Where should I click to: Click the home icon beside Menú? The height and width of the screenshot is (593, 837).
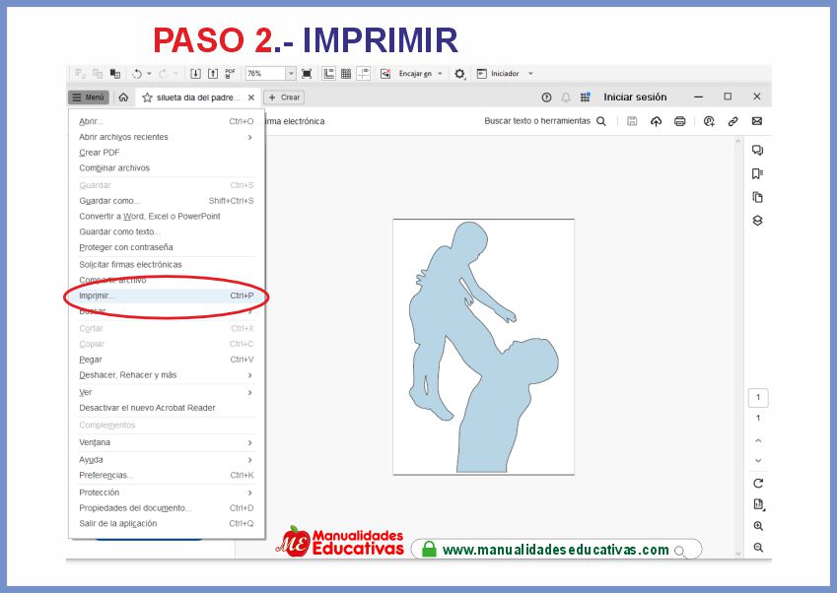[x=123, y=98]
